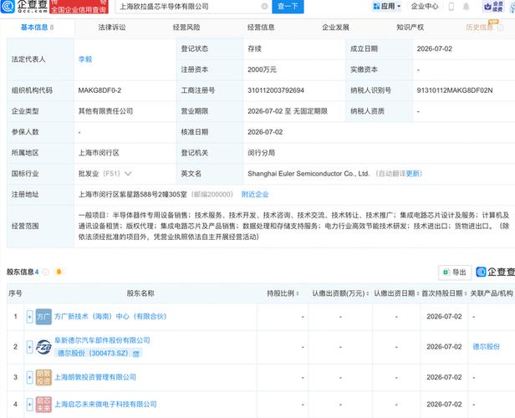
Task: Expand shareholder row 3 上海朗敦投资
Action: 29,377
